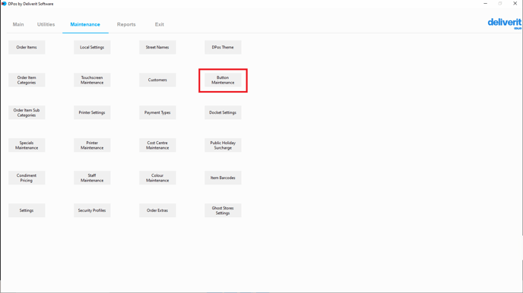Screen dimensions: 523x293
Task: Open Payment Types
Action: (x=157, y=112)
